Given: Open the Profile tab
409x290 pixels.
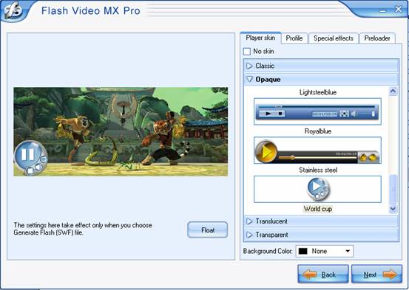Looking at the screenshot, I should [x=294, y=38].
